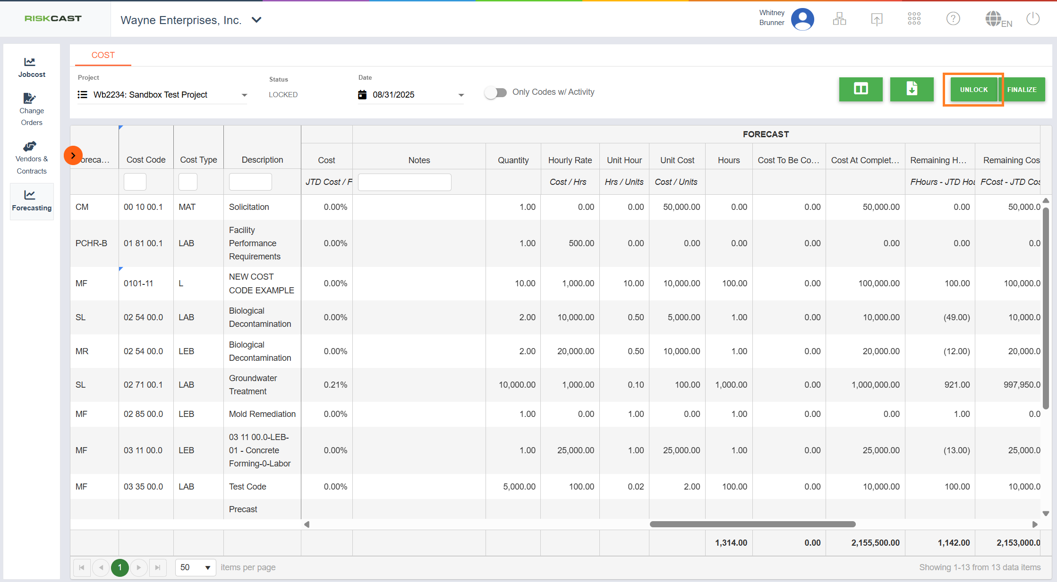
Task: Open the company selector chevron
Action: 256,20
